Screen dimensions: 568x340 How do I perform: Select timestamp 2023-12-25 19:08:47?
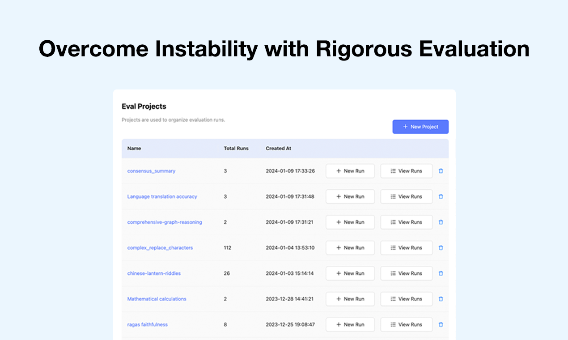tap(290, 324)
